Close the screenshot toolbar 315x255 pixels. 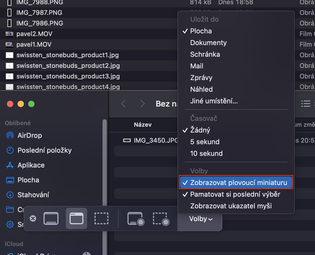33,219
